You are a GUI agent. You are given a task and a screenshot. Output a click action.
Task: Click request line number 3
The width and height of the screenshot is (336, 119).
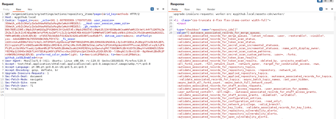coord(3,20)
